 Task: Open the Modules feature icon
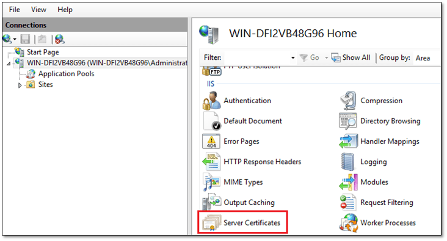348,182
